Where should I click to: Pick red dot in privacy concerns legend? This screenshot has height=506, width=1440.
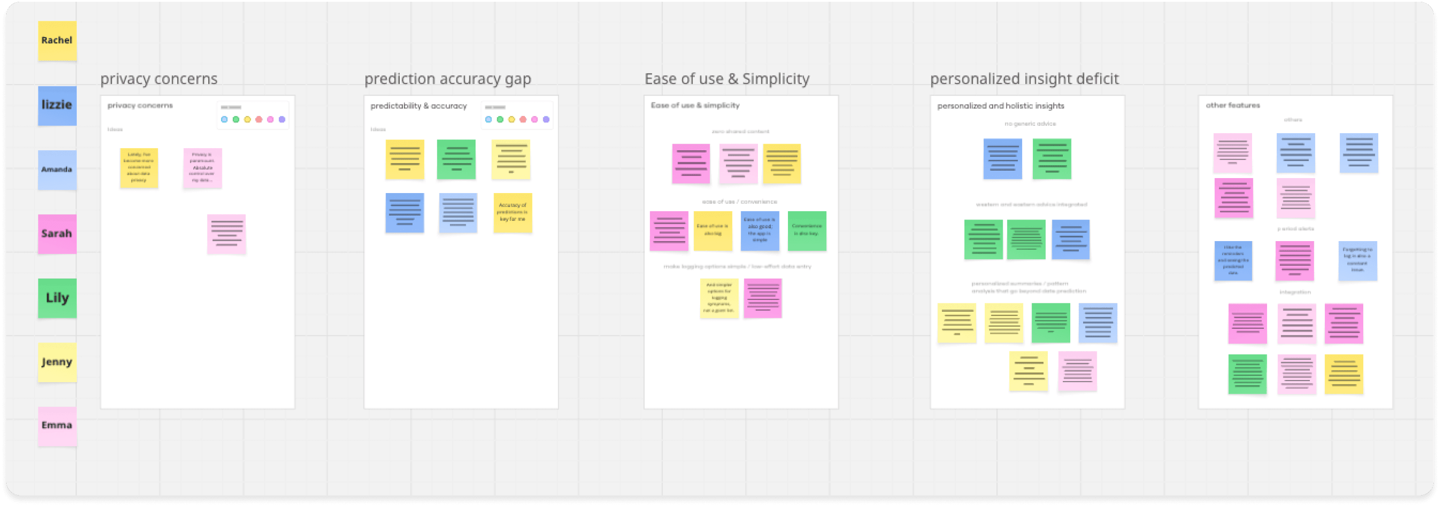[x=259, y=119]
